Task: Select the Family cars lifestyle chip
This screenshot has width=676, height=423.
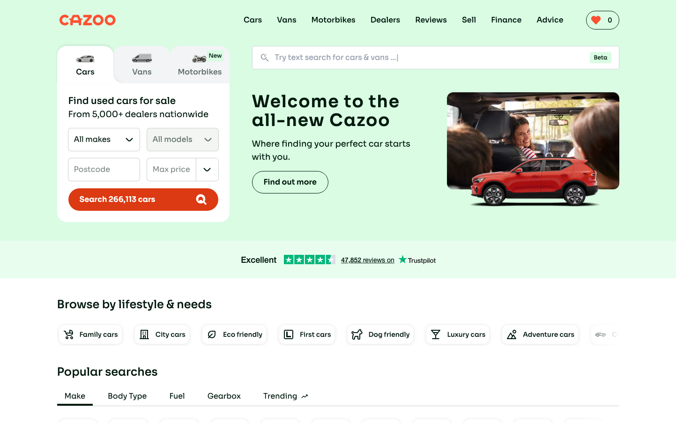Action: coord(90,334)
